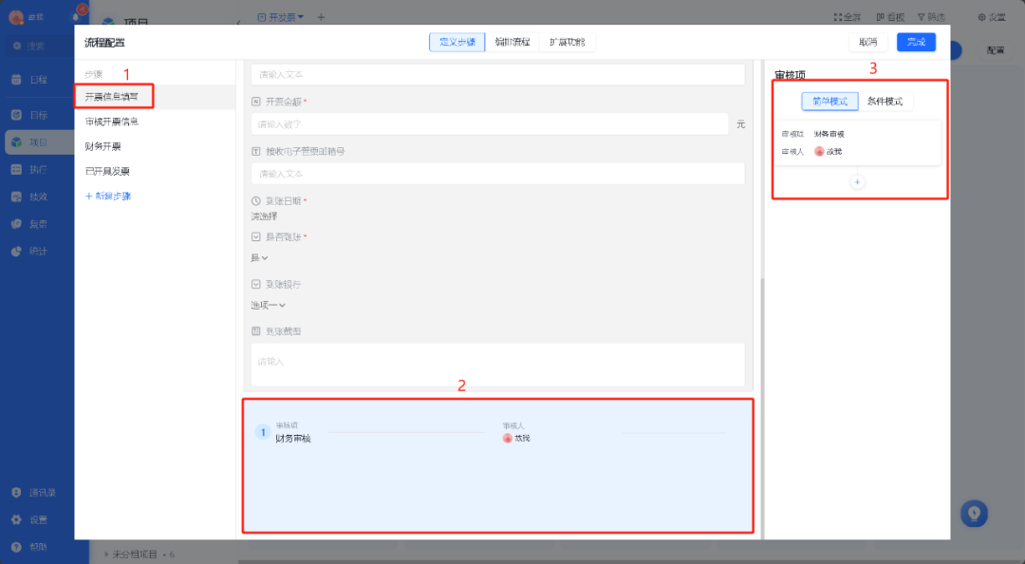Click 设置 gear at top right toolbar
Screen dimensions: 1025x564
pos(992,17)
